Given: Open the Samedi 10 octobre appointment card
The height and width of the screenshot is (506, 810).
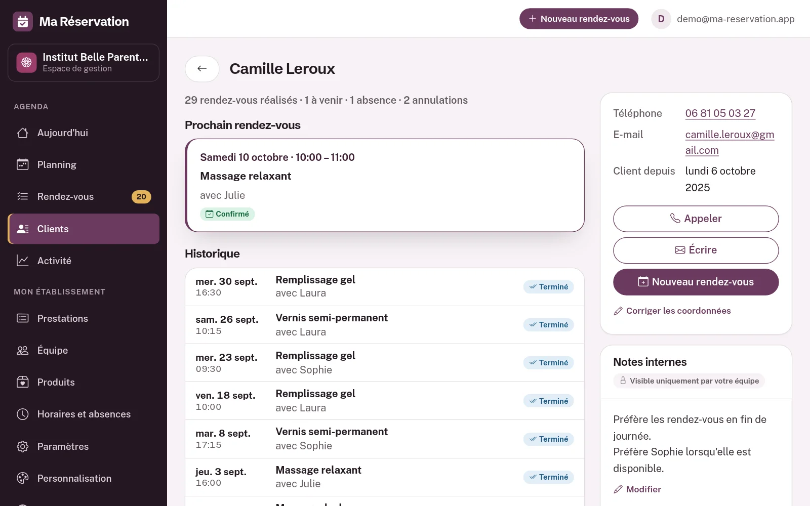Looking at the screenshot, I should pos(385,185).
